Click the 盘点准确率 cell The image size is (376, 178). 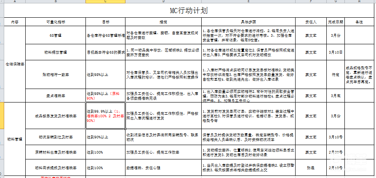(x=56, y=95)
